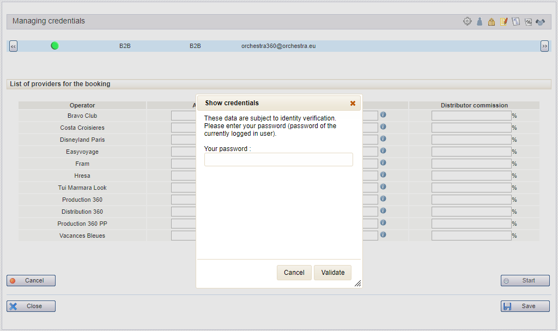The width and height of the screenshot is (558, 331).
Task: Click the Save button with floppy icon
Action: tap(525, 306)
